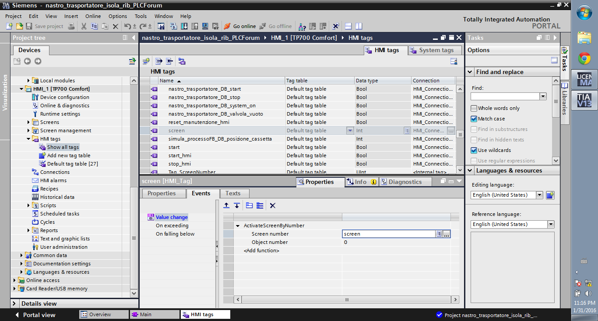Screen dimensions: 598x321
Task: Open Info inspector tab
Action: (x=362, y=182)
